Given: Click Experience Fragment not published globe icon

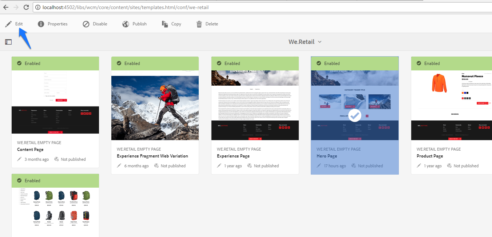Looking at the screenshot, I should (x=156, y=166).
